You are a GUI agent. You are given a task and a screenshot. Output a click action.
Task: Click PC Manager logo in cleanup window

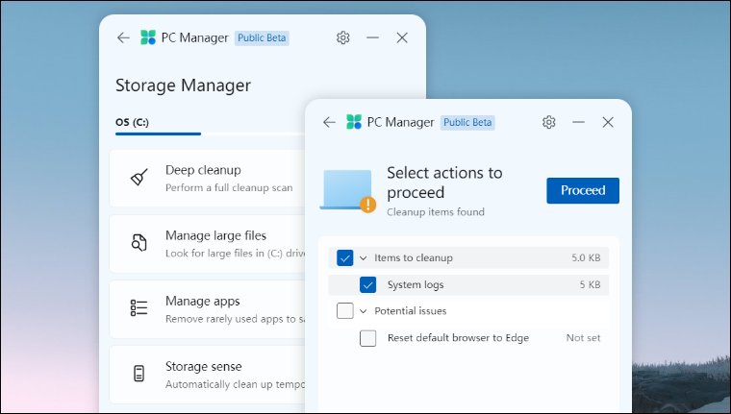coord(354,123)
